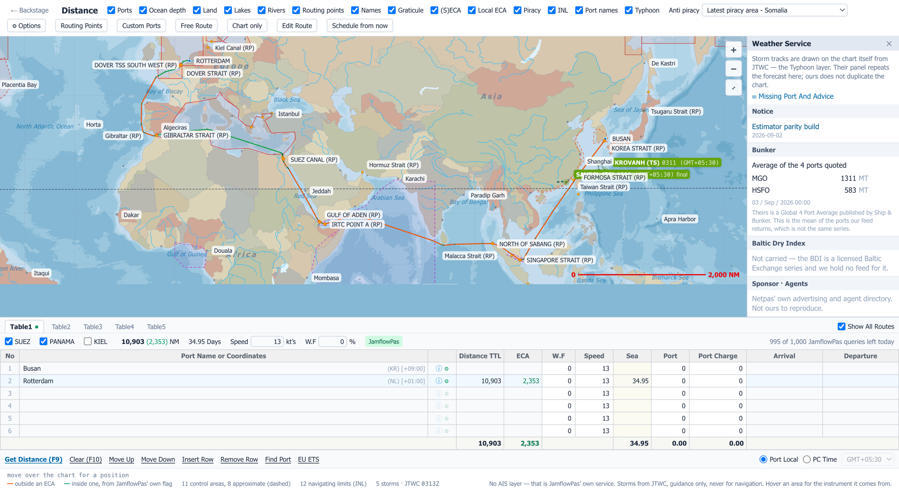
Task: Select the Port Local radio button
Action: [763, 459]
